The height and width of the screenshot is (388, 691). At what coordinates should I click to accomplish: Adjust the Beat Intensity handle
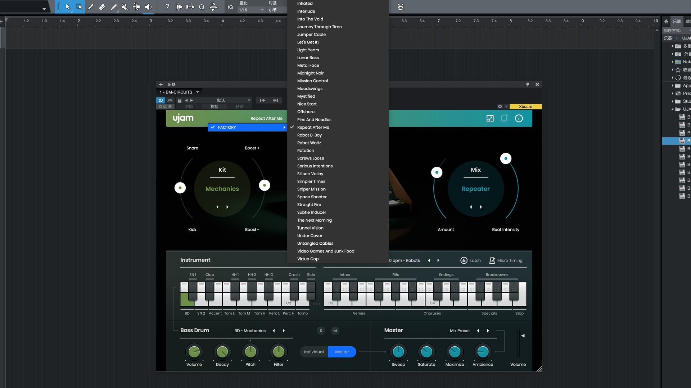506,158
